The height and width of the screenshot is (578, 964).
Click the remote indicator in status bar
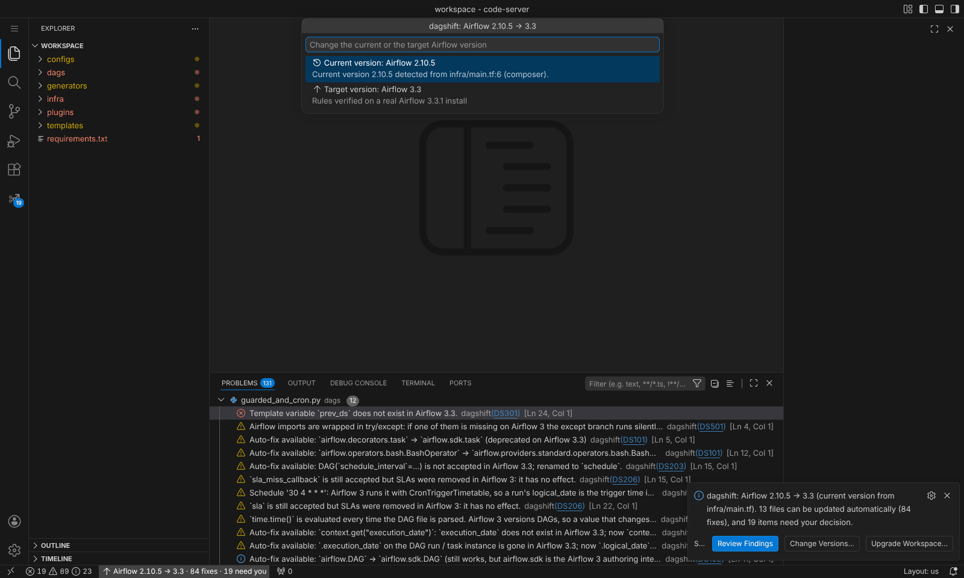click(x=11, y=571)
